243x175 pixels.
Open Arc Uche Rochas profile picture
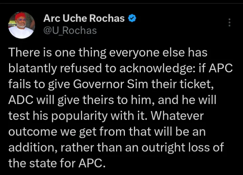coord(21,25)
